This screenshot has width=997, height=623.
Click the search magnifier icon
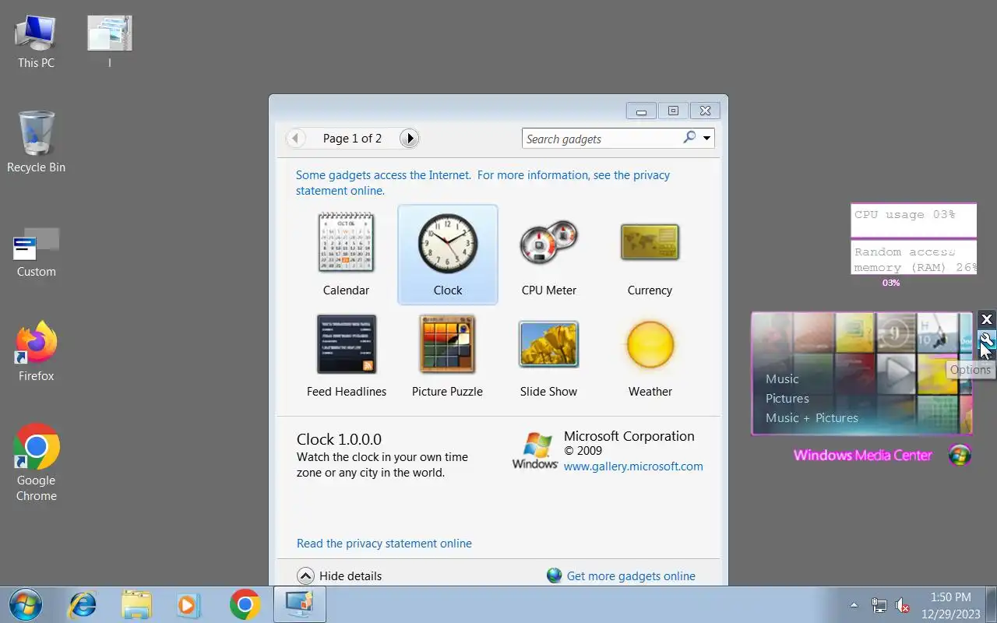689,138
